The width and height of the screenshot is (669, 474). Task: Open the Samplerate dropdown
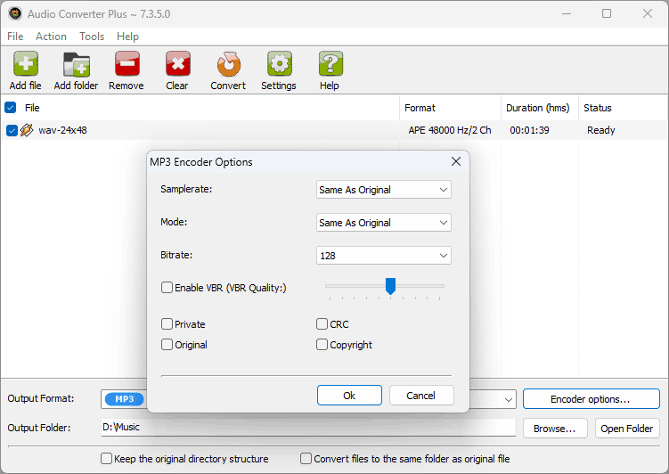coord(384,190)
